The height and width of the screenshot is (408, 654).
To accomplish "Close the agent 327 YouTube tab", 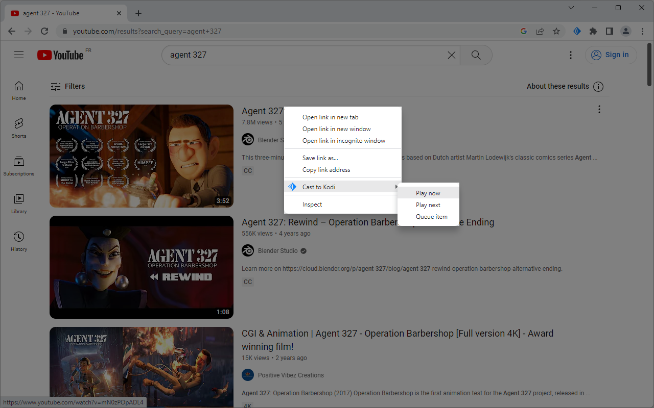I will pos(120,13).
